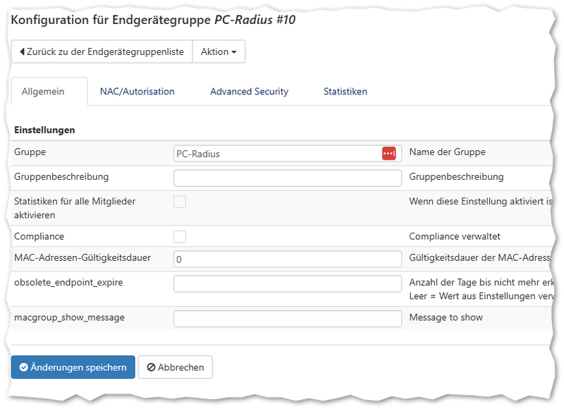Open the Aktion dropdown menu
Image resolution: width=564 pixels, height=409 pixels.
[219, 51]
